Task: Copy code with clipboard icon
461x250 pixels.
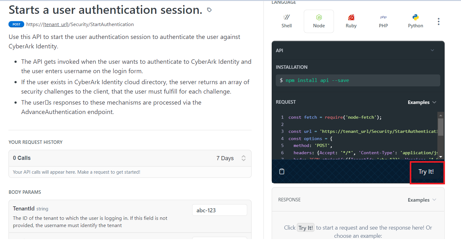Action: point(282,171)
